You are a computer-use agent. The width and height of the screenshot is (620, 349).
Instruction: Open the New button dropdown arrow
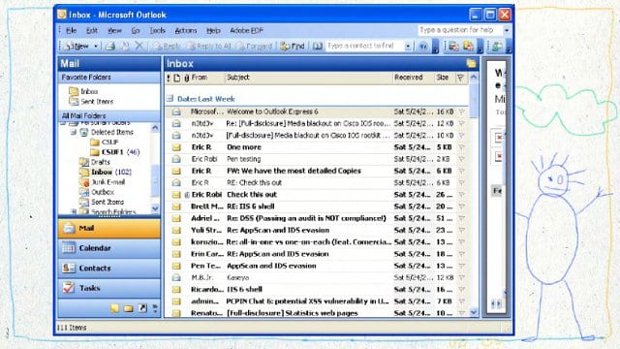[x=96, y=47]
